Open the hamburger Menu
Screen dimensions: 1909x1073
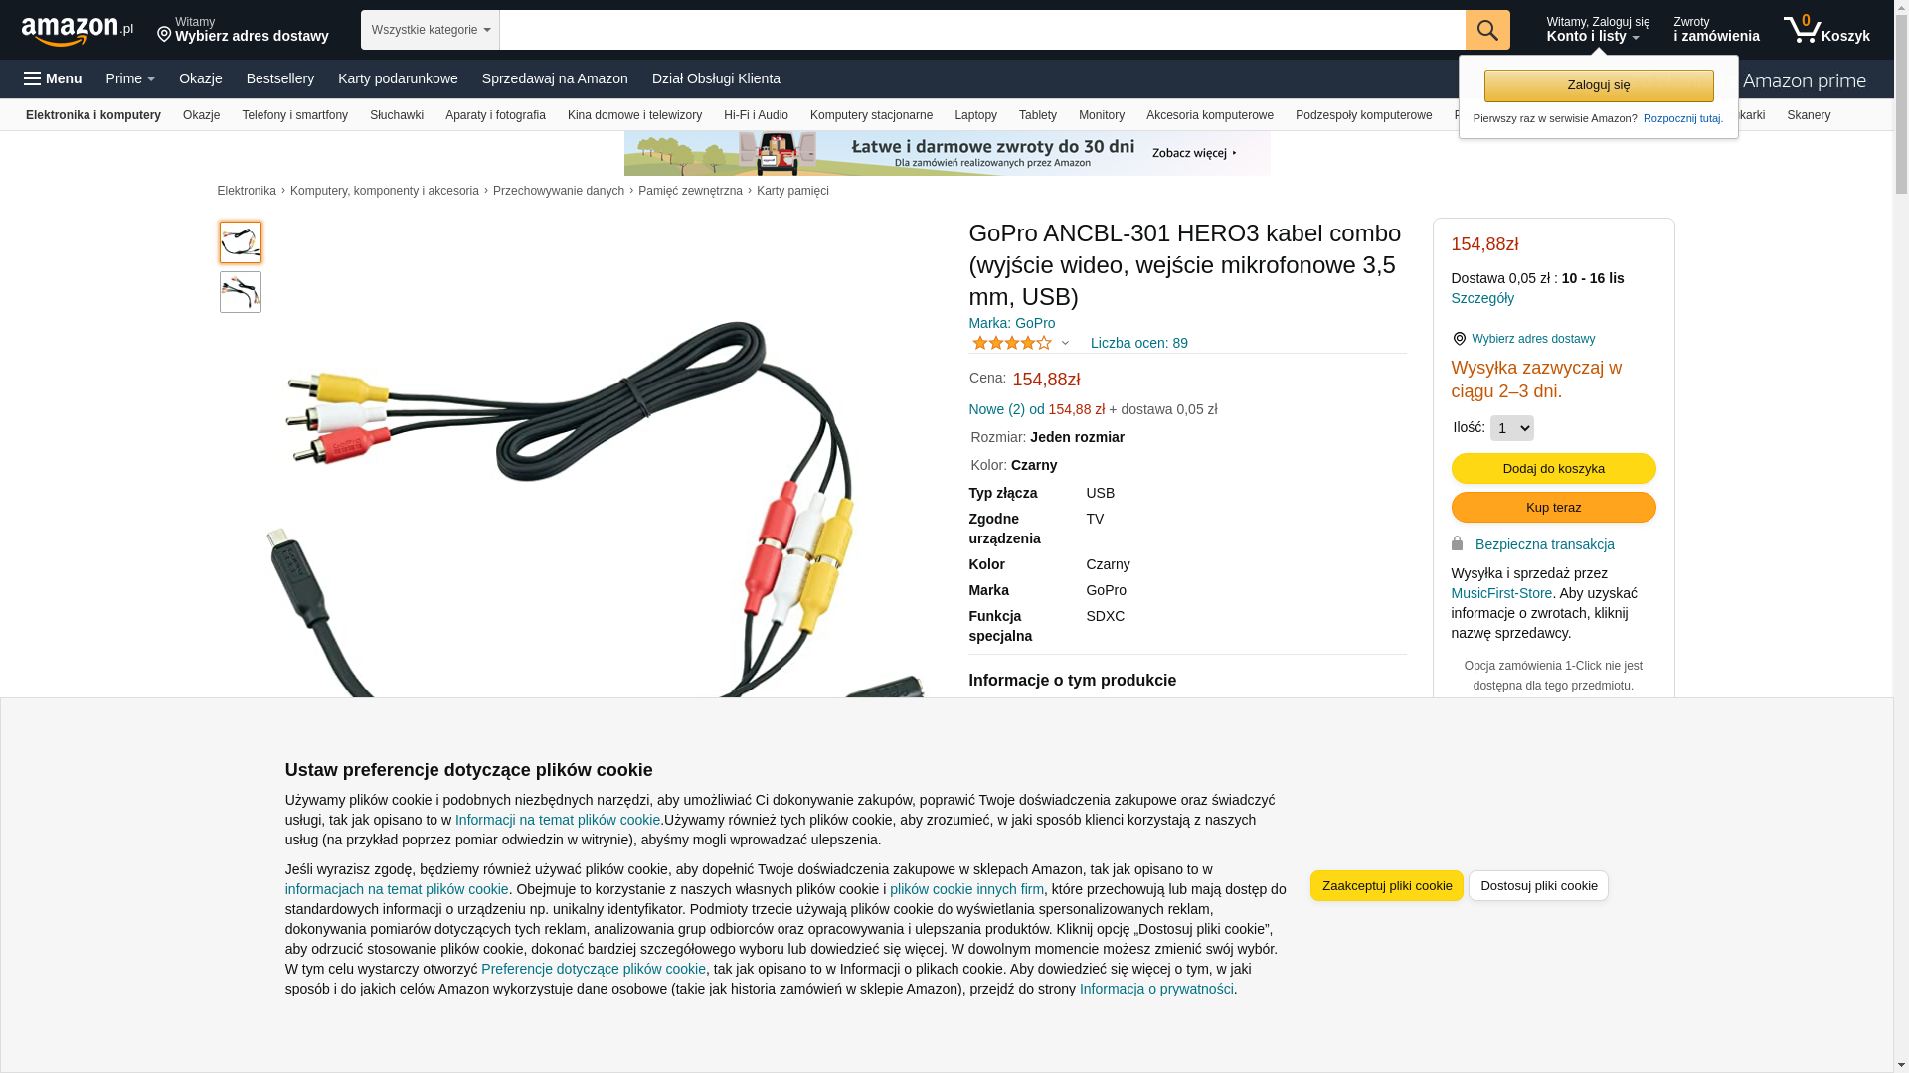click(x=53, y=78)
